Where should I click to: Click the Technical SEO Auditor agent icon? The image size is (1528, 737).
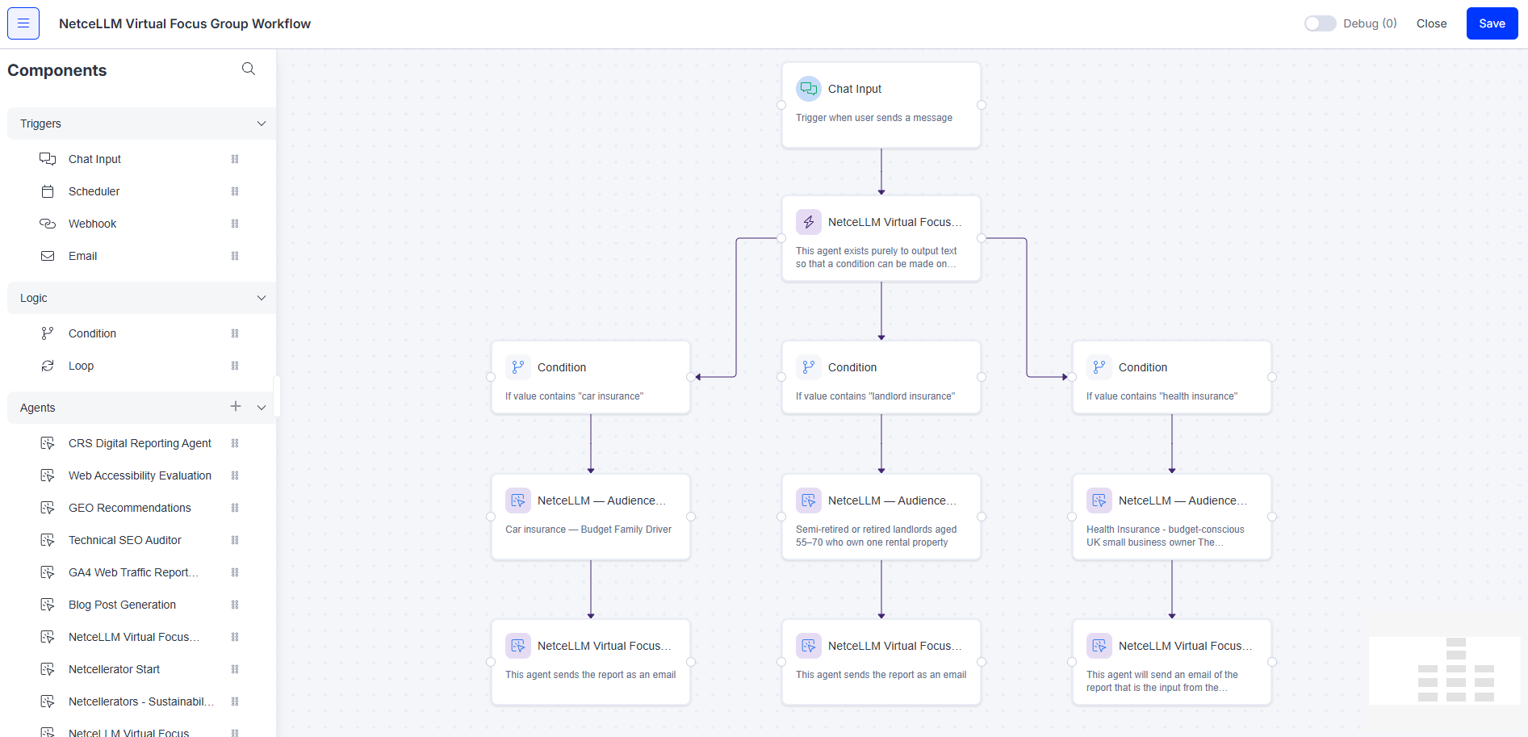48,540
